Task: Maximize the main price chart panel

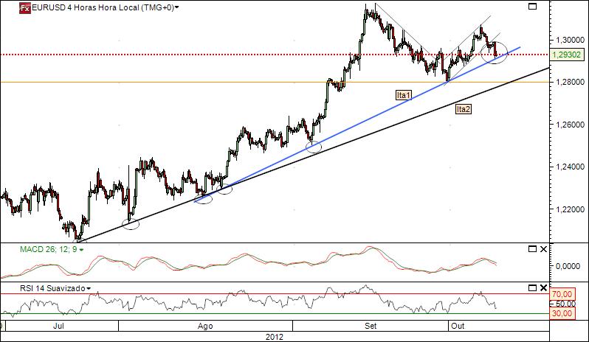Action: click(532, 6)
